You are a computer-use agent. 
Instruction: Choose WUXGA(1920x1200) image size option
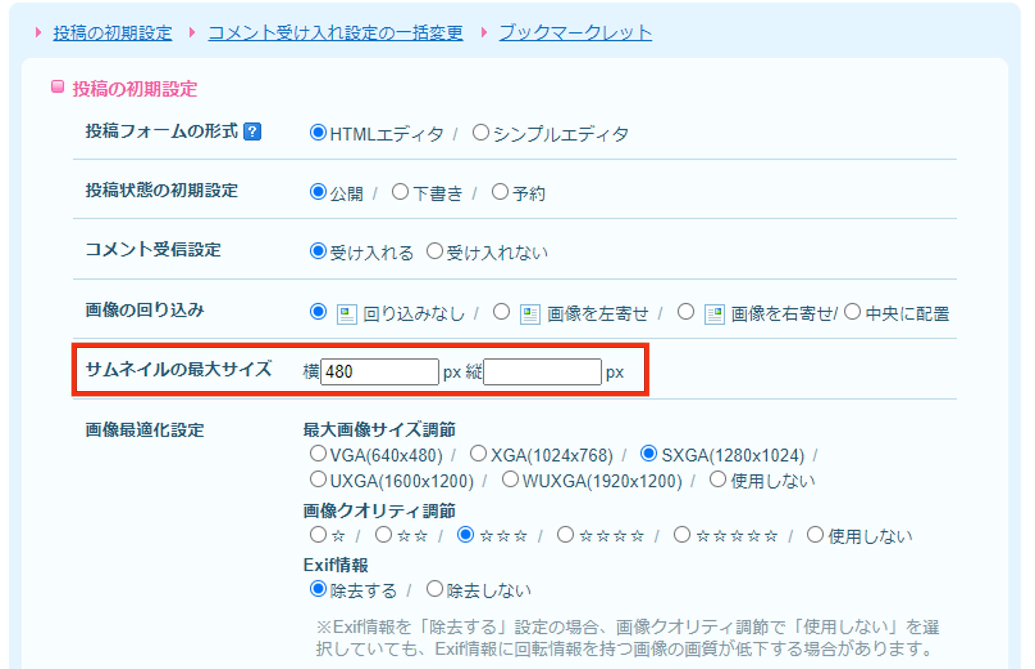pos(510,480)
